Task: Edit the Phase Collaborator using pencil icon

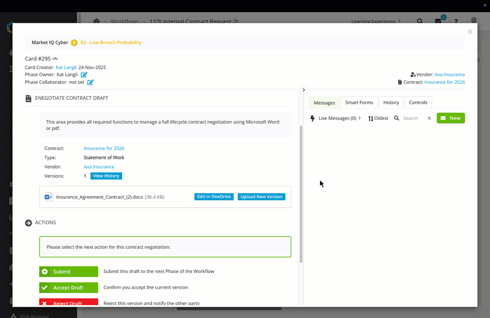Action: 90,82
